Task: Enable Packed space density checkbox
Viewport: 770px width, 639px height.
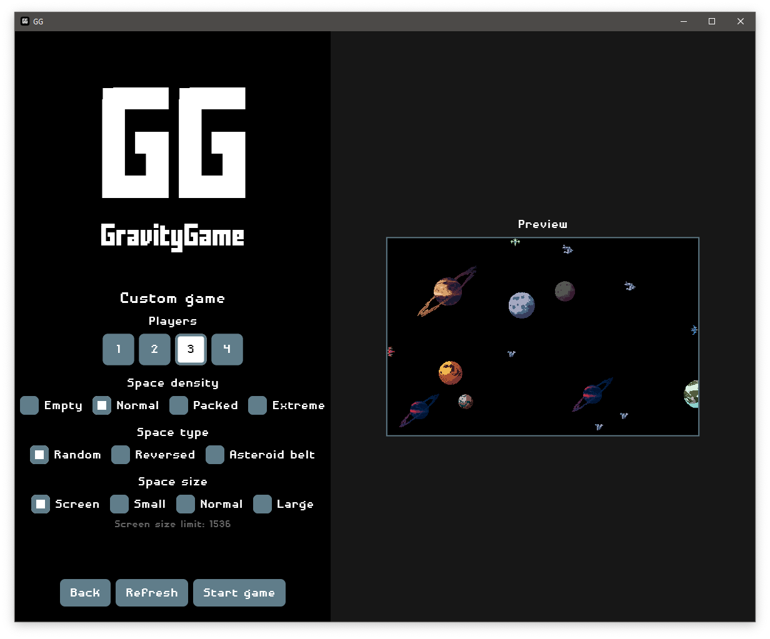Action: coord(179,405)
